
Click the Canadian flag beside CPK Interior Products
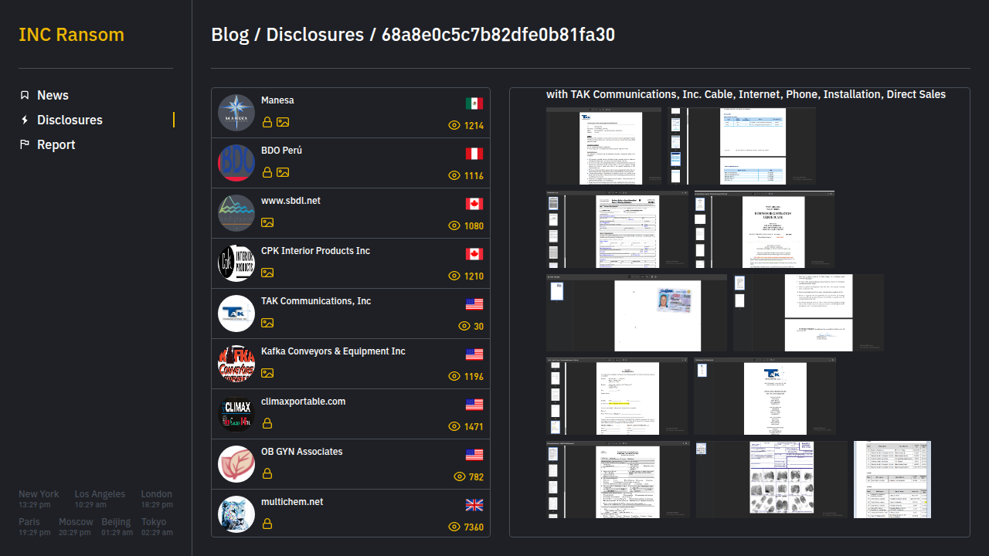click(x=474, y=254)
